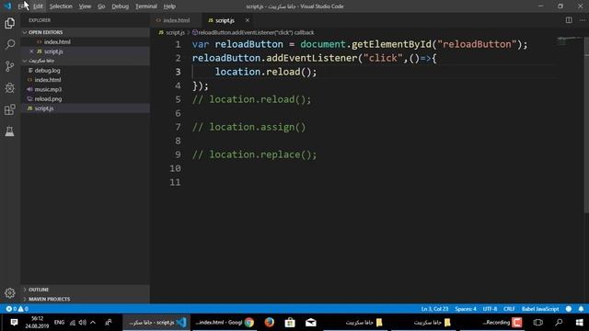Close script.js in Open Editors list
This screenshot has height=331, width=589.
coord(31,51)
